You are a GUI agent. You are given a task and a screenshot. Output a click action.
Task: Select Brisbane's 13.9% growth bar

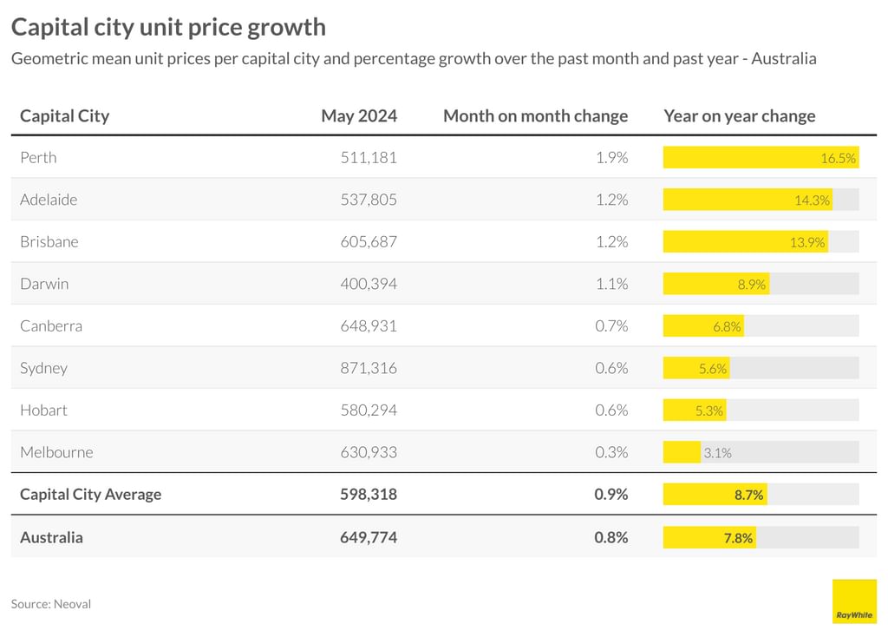pos(745,242)
